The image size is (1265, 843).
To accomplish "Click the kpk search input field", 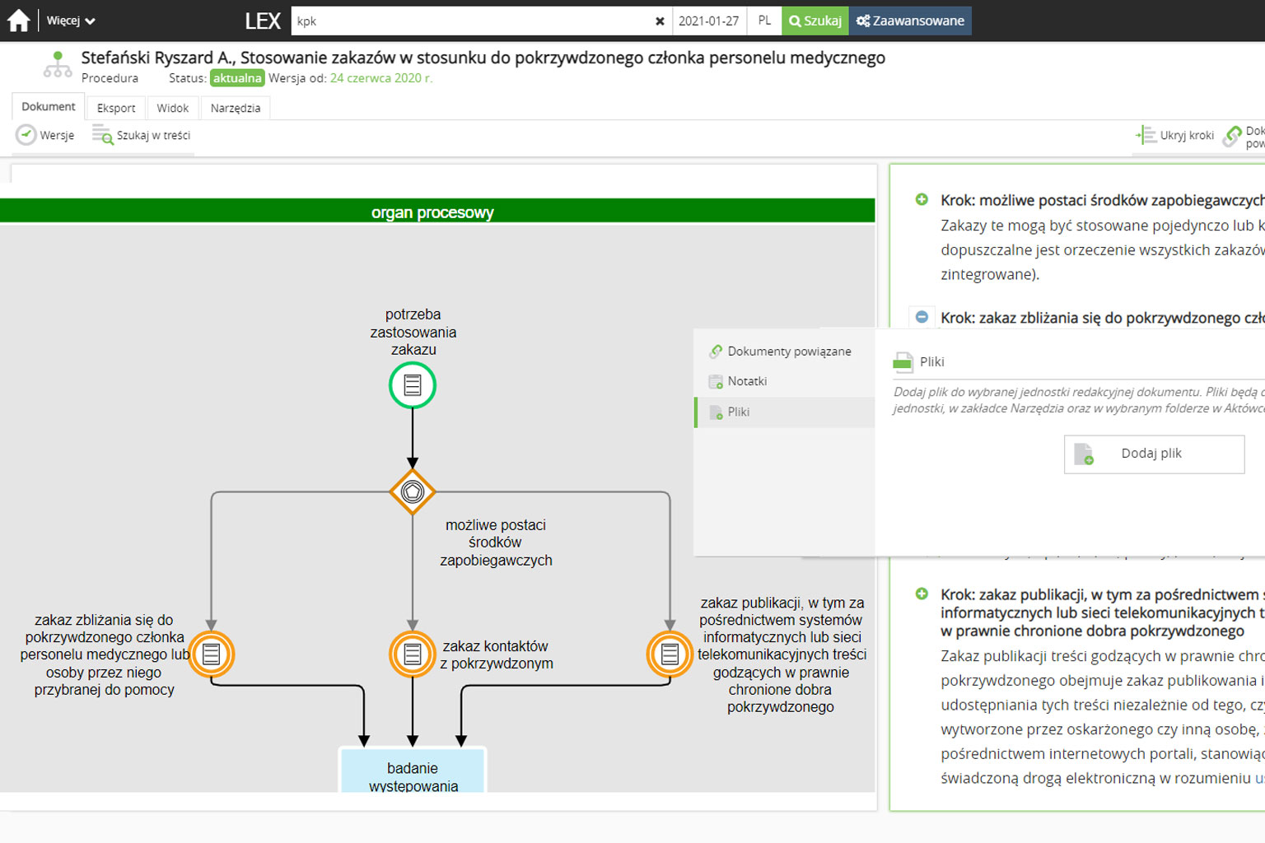I will pos(469,21).
